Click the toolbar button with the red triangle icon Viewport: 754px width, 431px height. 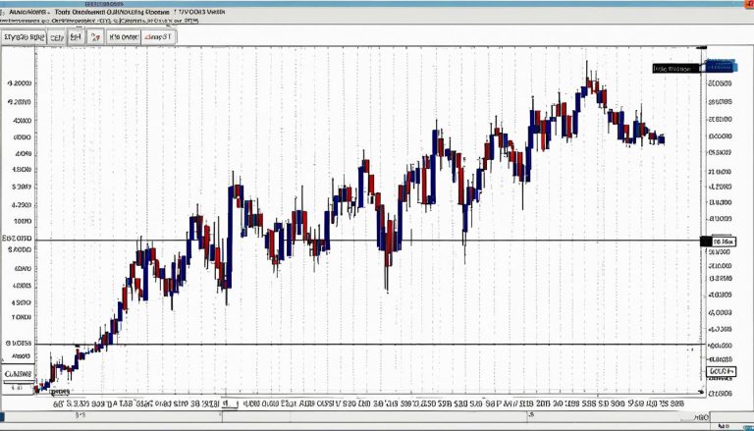[x=159, y=37]
